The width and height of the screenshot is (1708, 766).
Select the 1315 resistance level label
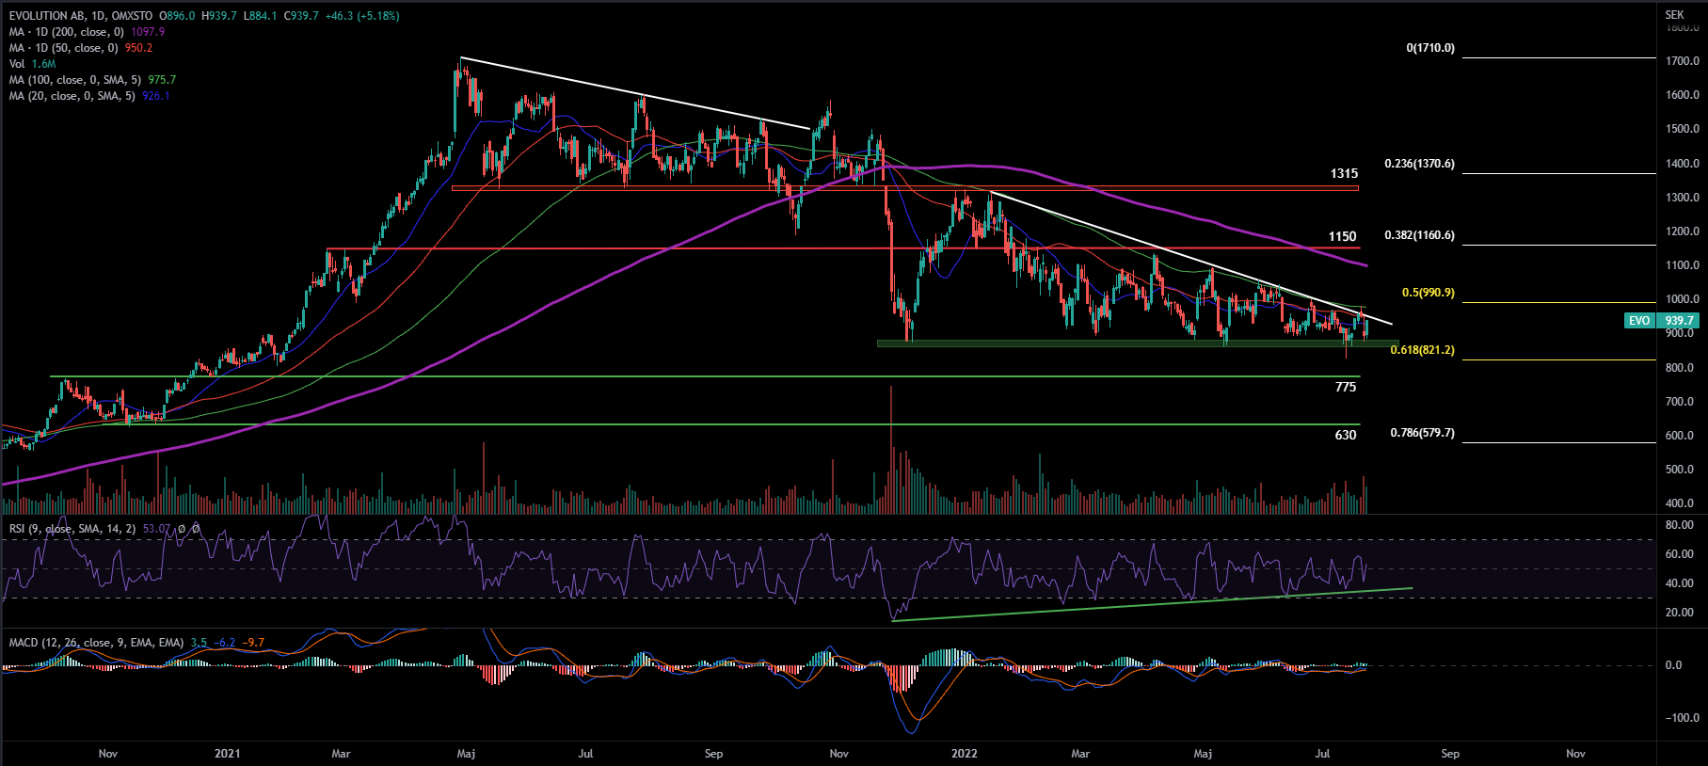pos(1344,174)
